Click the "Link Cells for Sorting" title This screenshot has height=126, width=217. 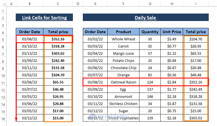pos(44,18)
